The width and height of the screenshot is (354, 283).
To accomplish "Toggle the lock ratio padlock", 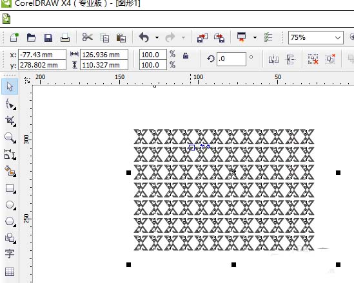I will point(186,55).
